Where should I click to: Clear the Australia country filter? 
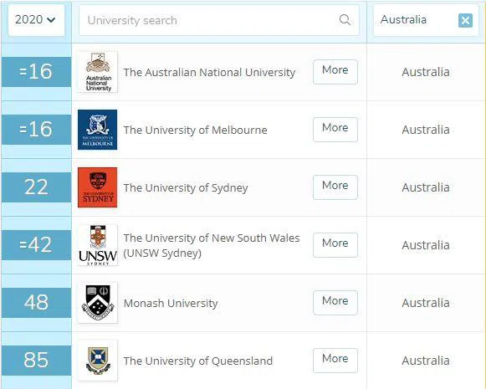click(x=465, y=20)
